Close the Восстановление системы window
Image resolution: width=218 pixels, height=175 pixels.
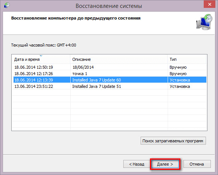209,4
